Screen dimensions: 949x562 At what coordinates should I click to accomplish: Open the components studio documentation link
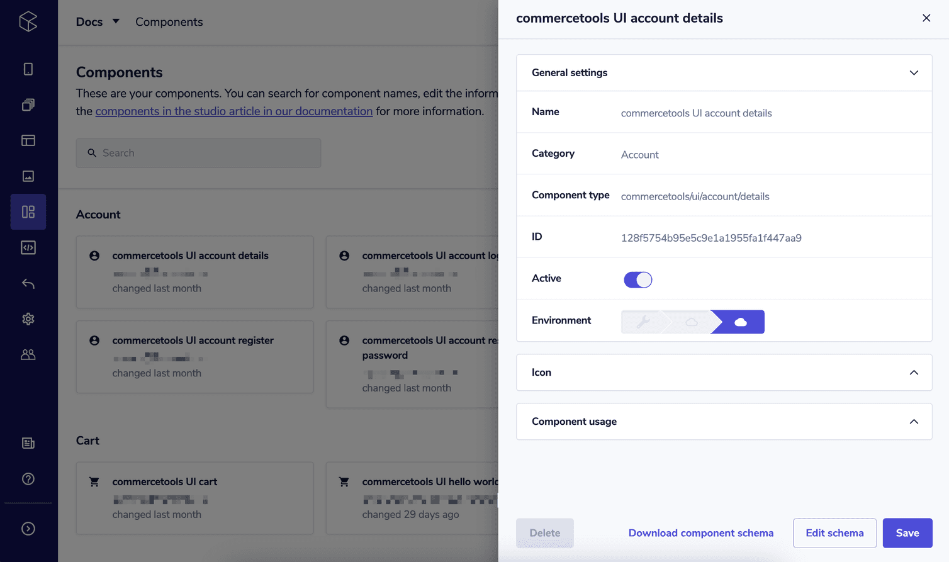[233, 111]
